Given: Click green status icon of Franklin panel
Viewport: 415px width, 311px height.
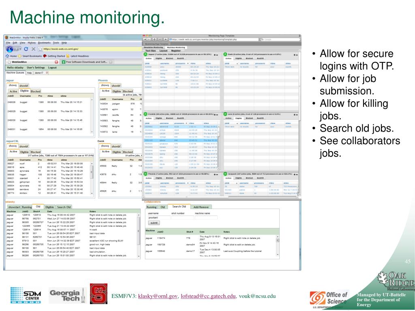Looking at the screenshot, I should (145, 114).
